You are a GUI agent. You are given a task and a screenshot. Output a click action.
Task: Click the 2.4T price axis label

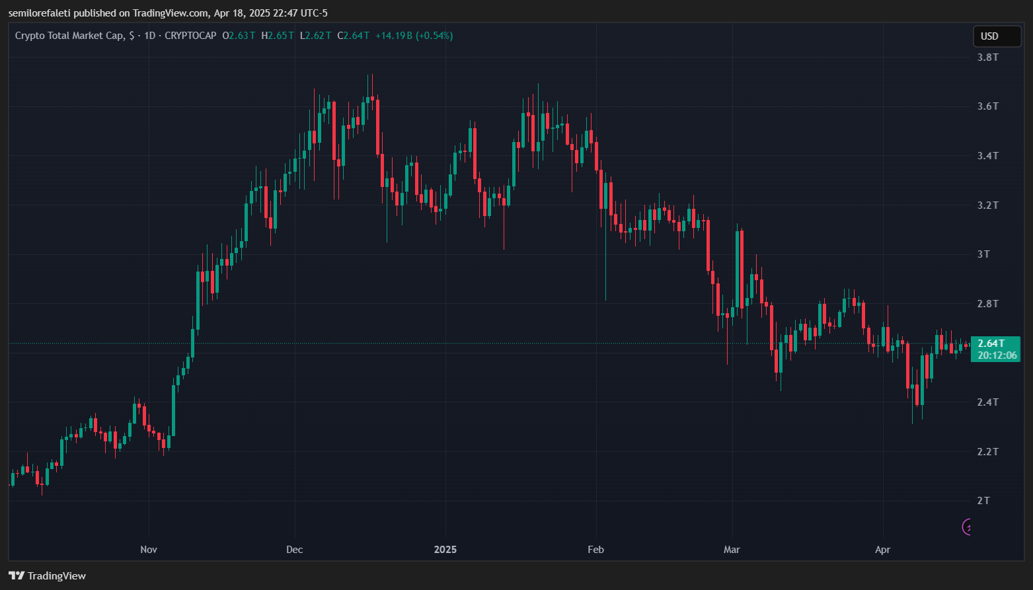tap(988, 402)
